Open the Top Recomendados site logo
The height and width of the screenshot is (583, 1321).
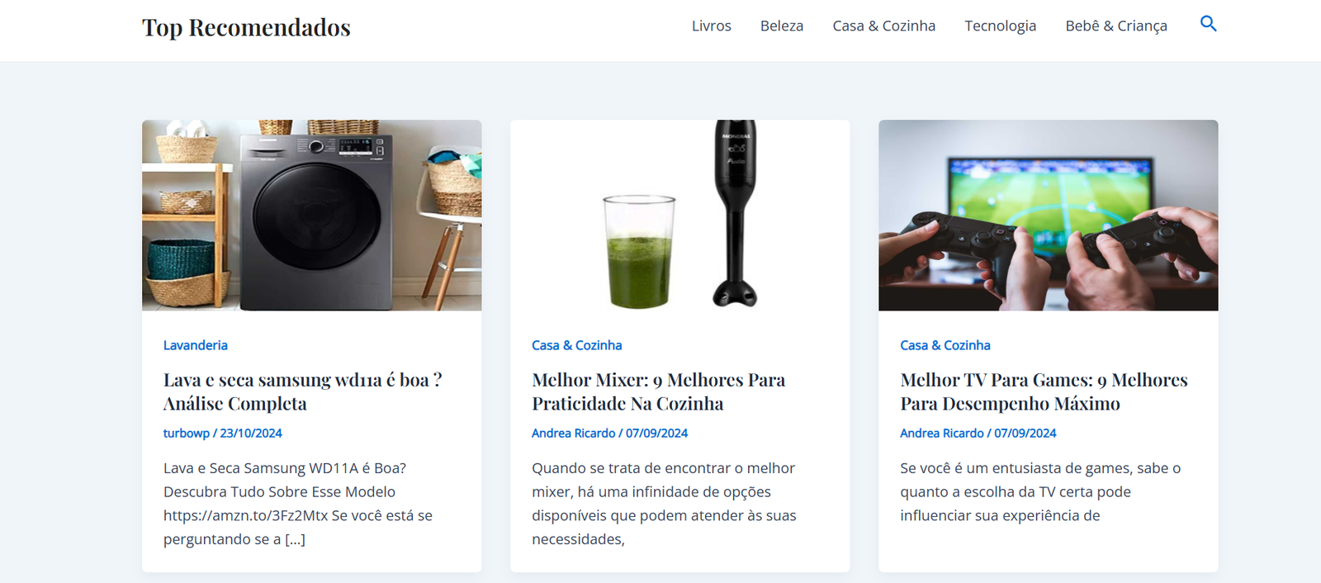point(246,27)
